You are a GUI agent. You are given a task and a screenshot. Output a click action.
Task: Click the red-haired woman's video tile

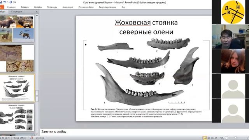[233, 61]
